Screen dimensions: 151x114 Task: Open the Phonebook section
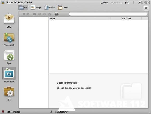click(x=9, y=40)
